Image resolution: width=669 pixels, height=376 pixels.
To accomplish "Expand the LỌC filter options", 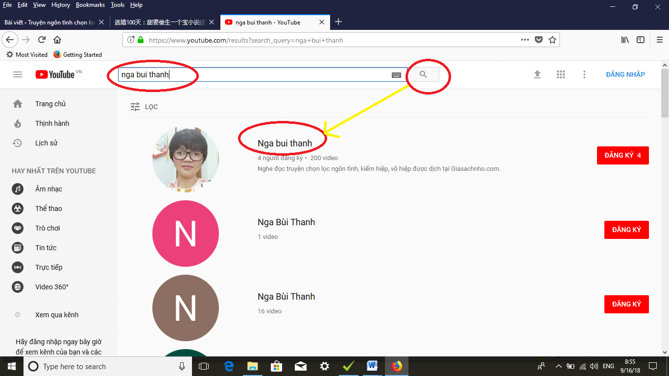I will click(144, 107).
